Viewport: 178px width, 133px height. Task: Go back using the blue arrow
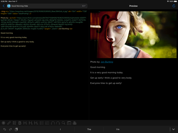coord(4,6)
